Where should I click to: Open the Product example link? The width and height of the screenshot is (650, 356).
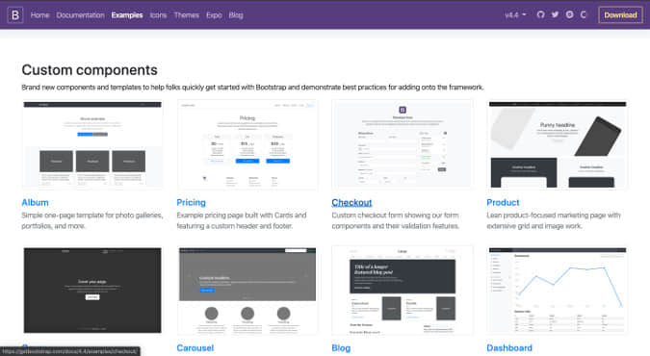[x=503, y=202]
